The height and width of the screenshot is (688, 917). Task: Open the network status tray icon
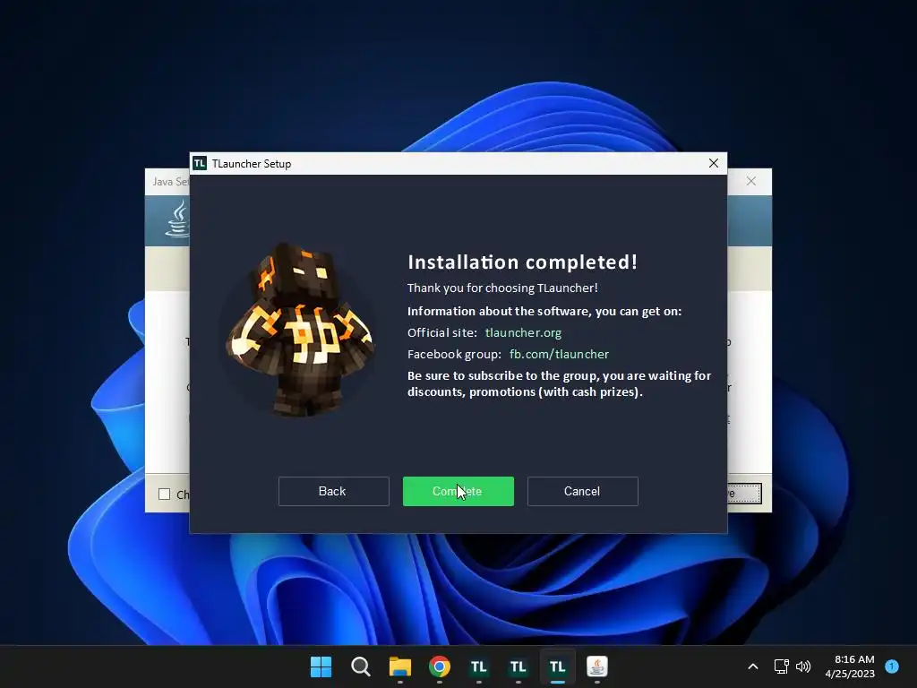point(781,666)
